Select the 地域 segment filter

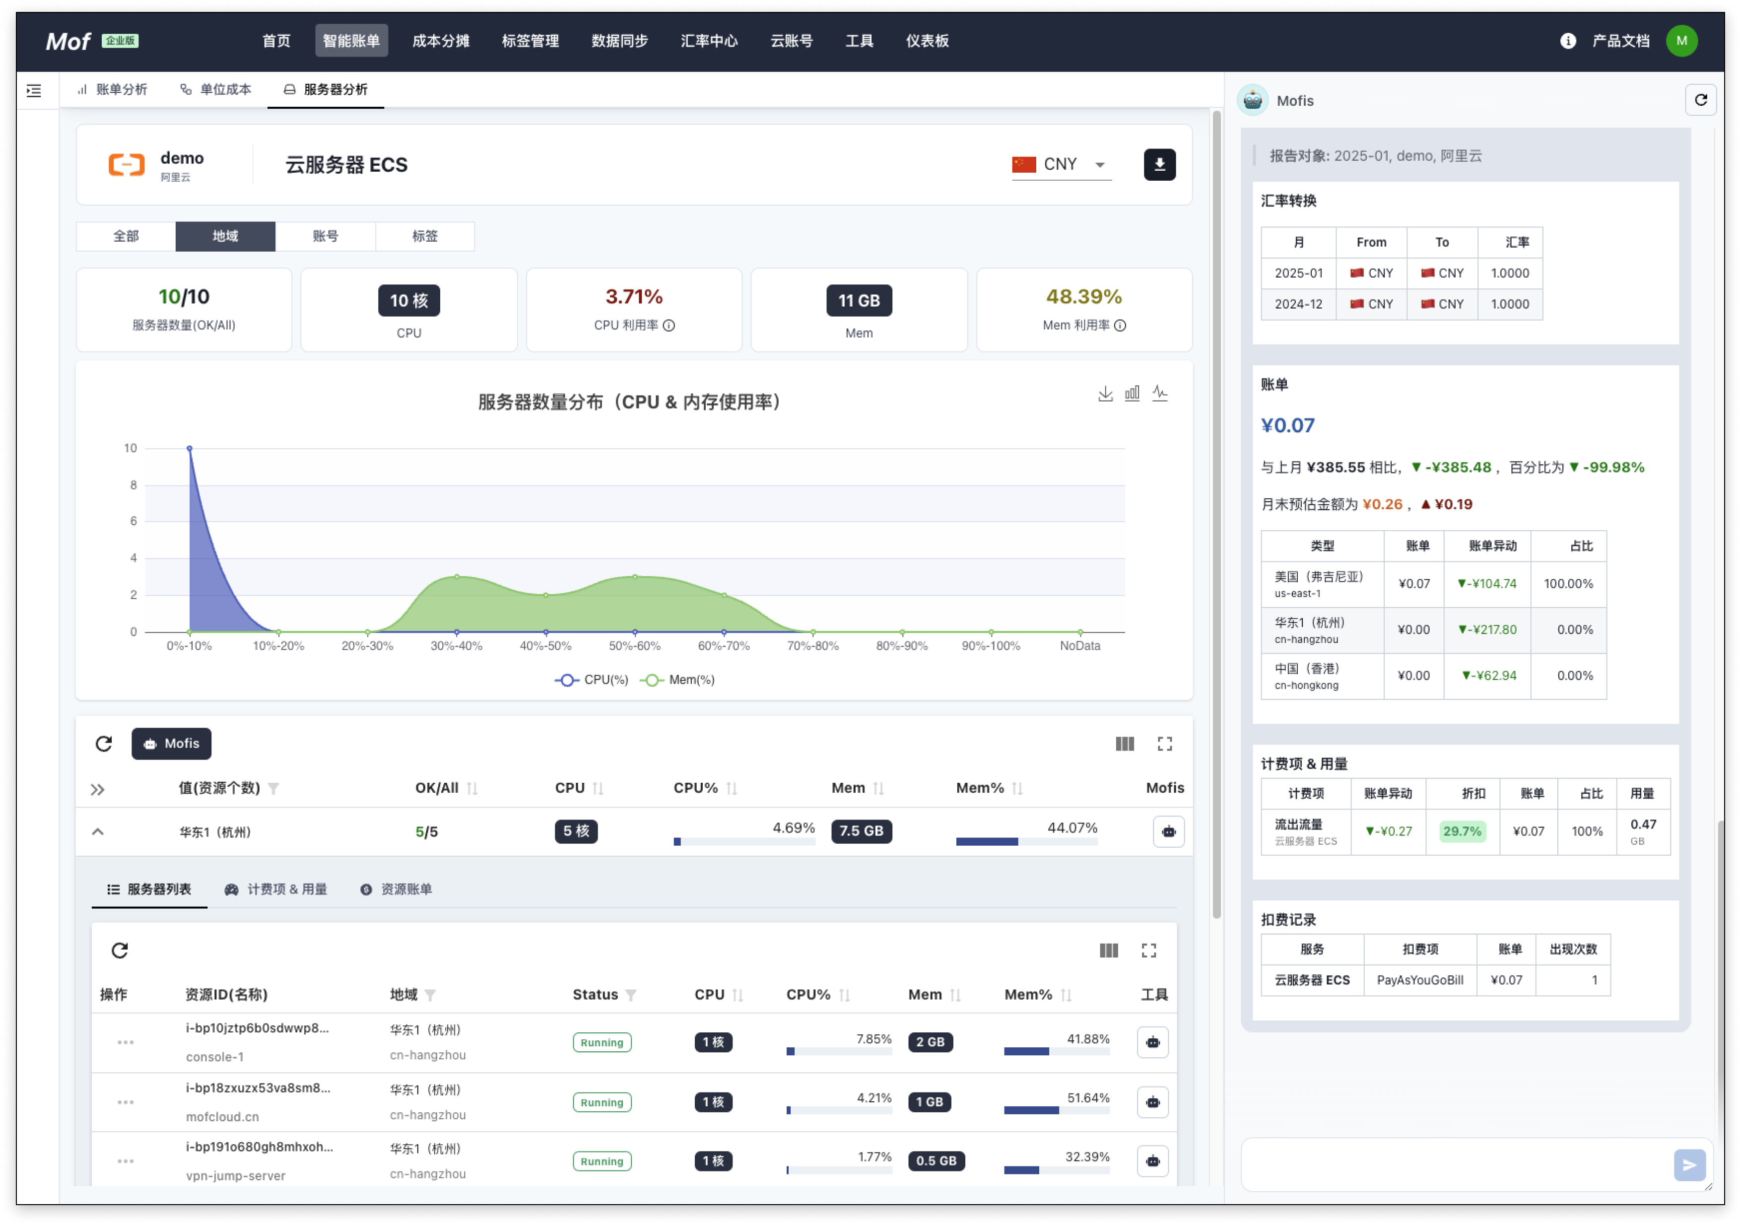point(225,236)
